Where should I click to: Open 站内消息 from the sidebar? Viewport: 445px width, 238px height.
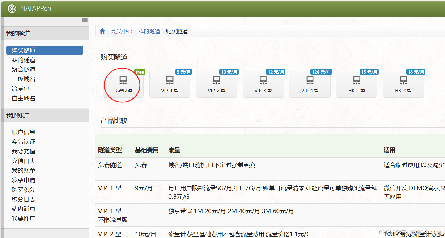pos(23,208)
